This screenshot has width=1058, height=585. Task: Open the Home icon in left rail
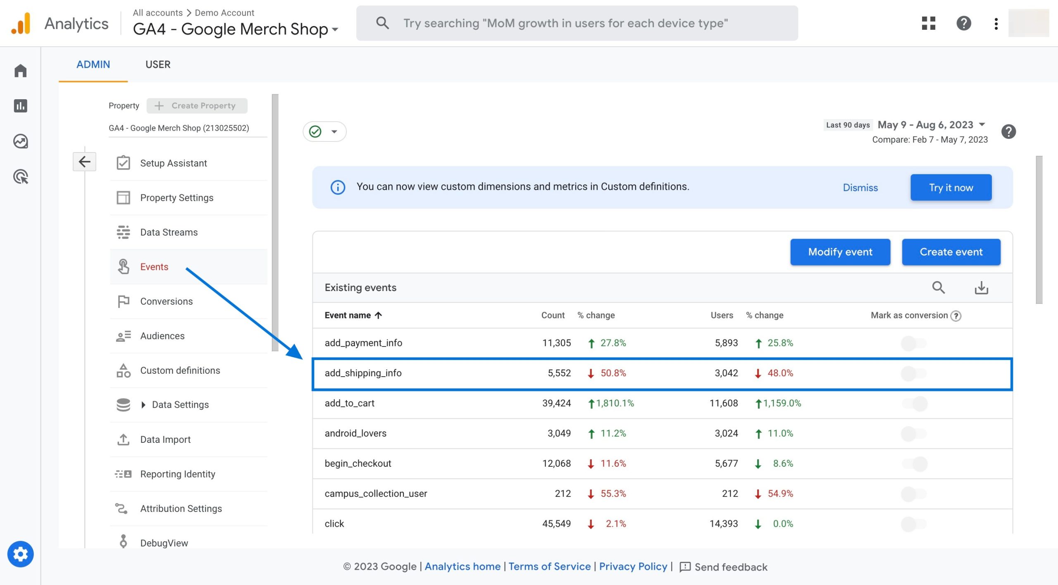pyautogui.click(x=20, y=71)
